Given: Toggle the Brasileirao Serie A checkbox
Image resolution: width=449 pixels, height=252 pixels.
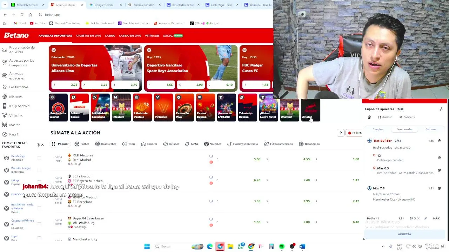Looking at the screenshot, I should point(39,208).
